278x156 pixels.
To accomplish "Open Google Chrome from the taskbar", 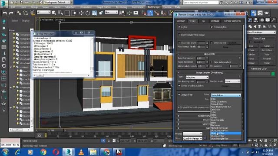I will click(43, 152).
